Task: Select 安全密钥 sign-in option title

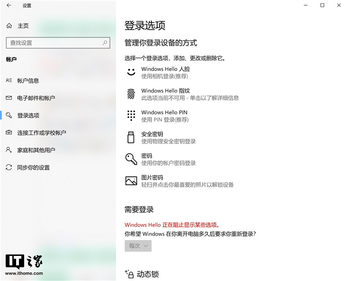Action: [x=152, y=134]
